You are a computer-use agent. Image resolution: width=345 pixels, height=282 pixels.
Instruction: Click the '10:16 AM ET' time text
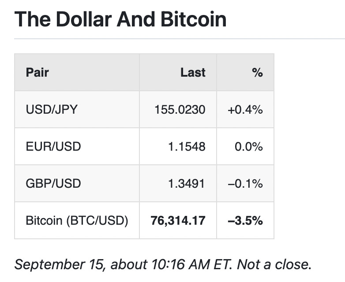(191, 264)
